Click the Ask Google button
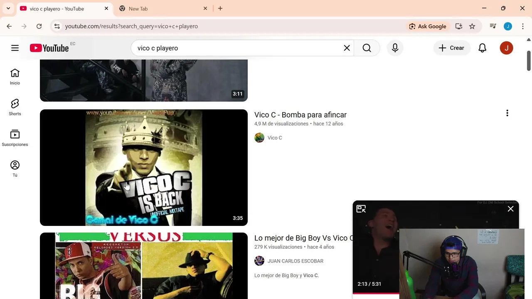 click(428, 26)
